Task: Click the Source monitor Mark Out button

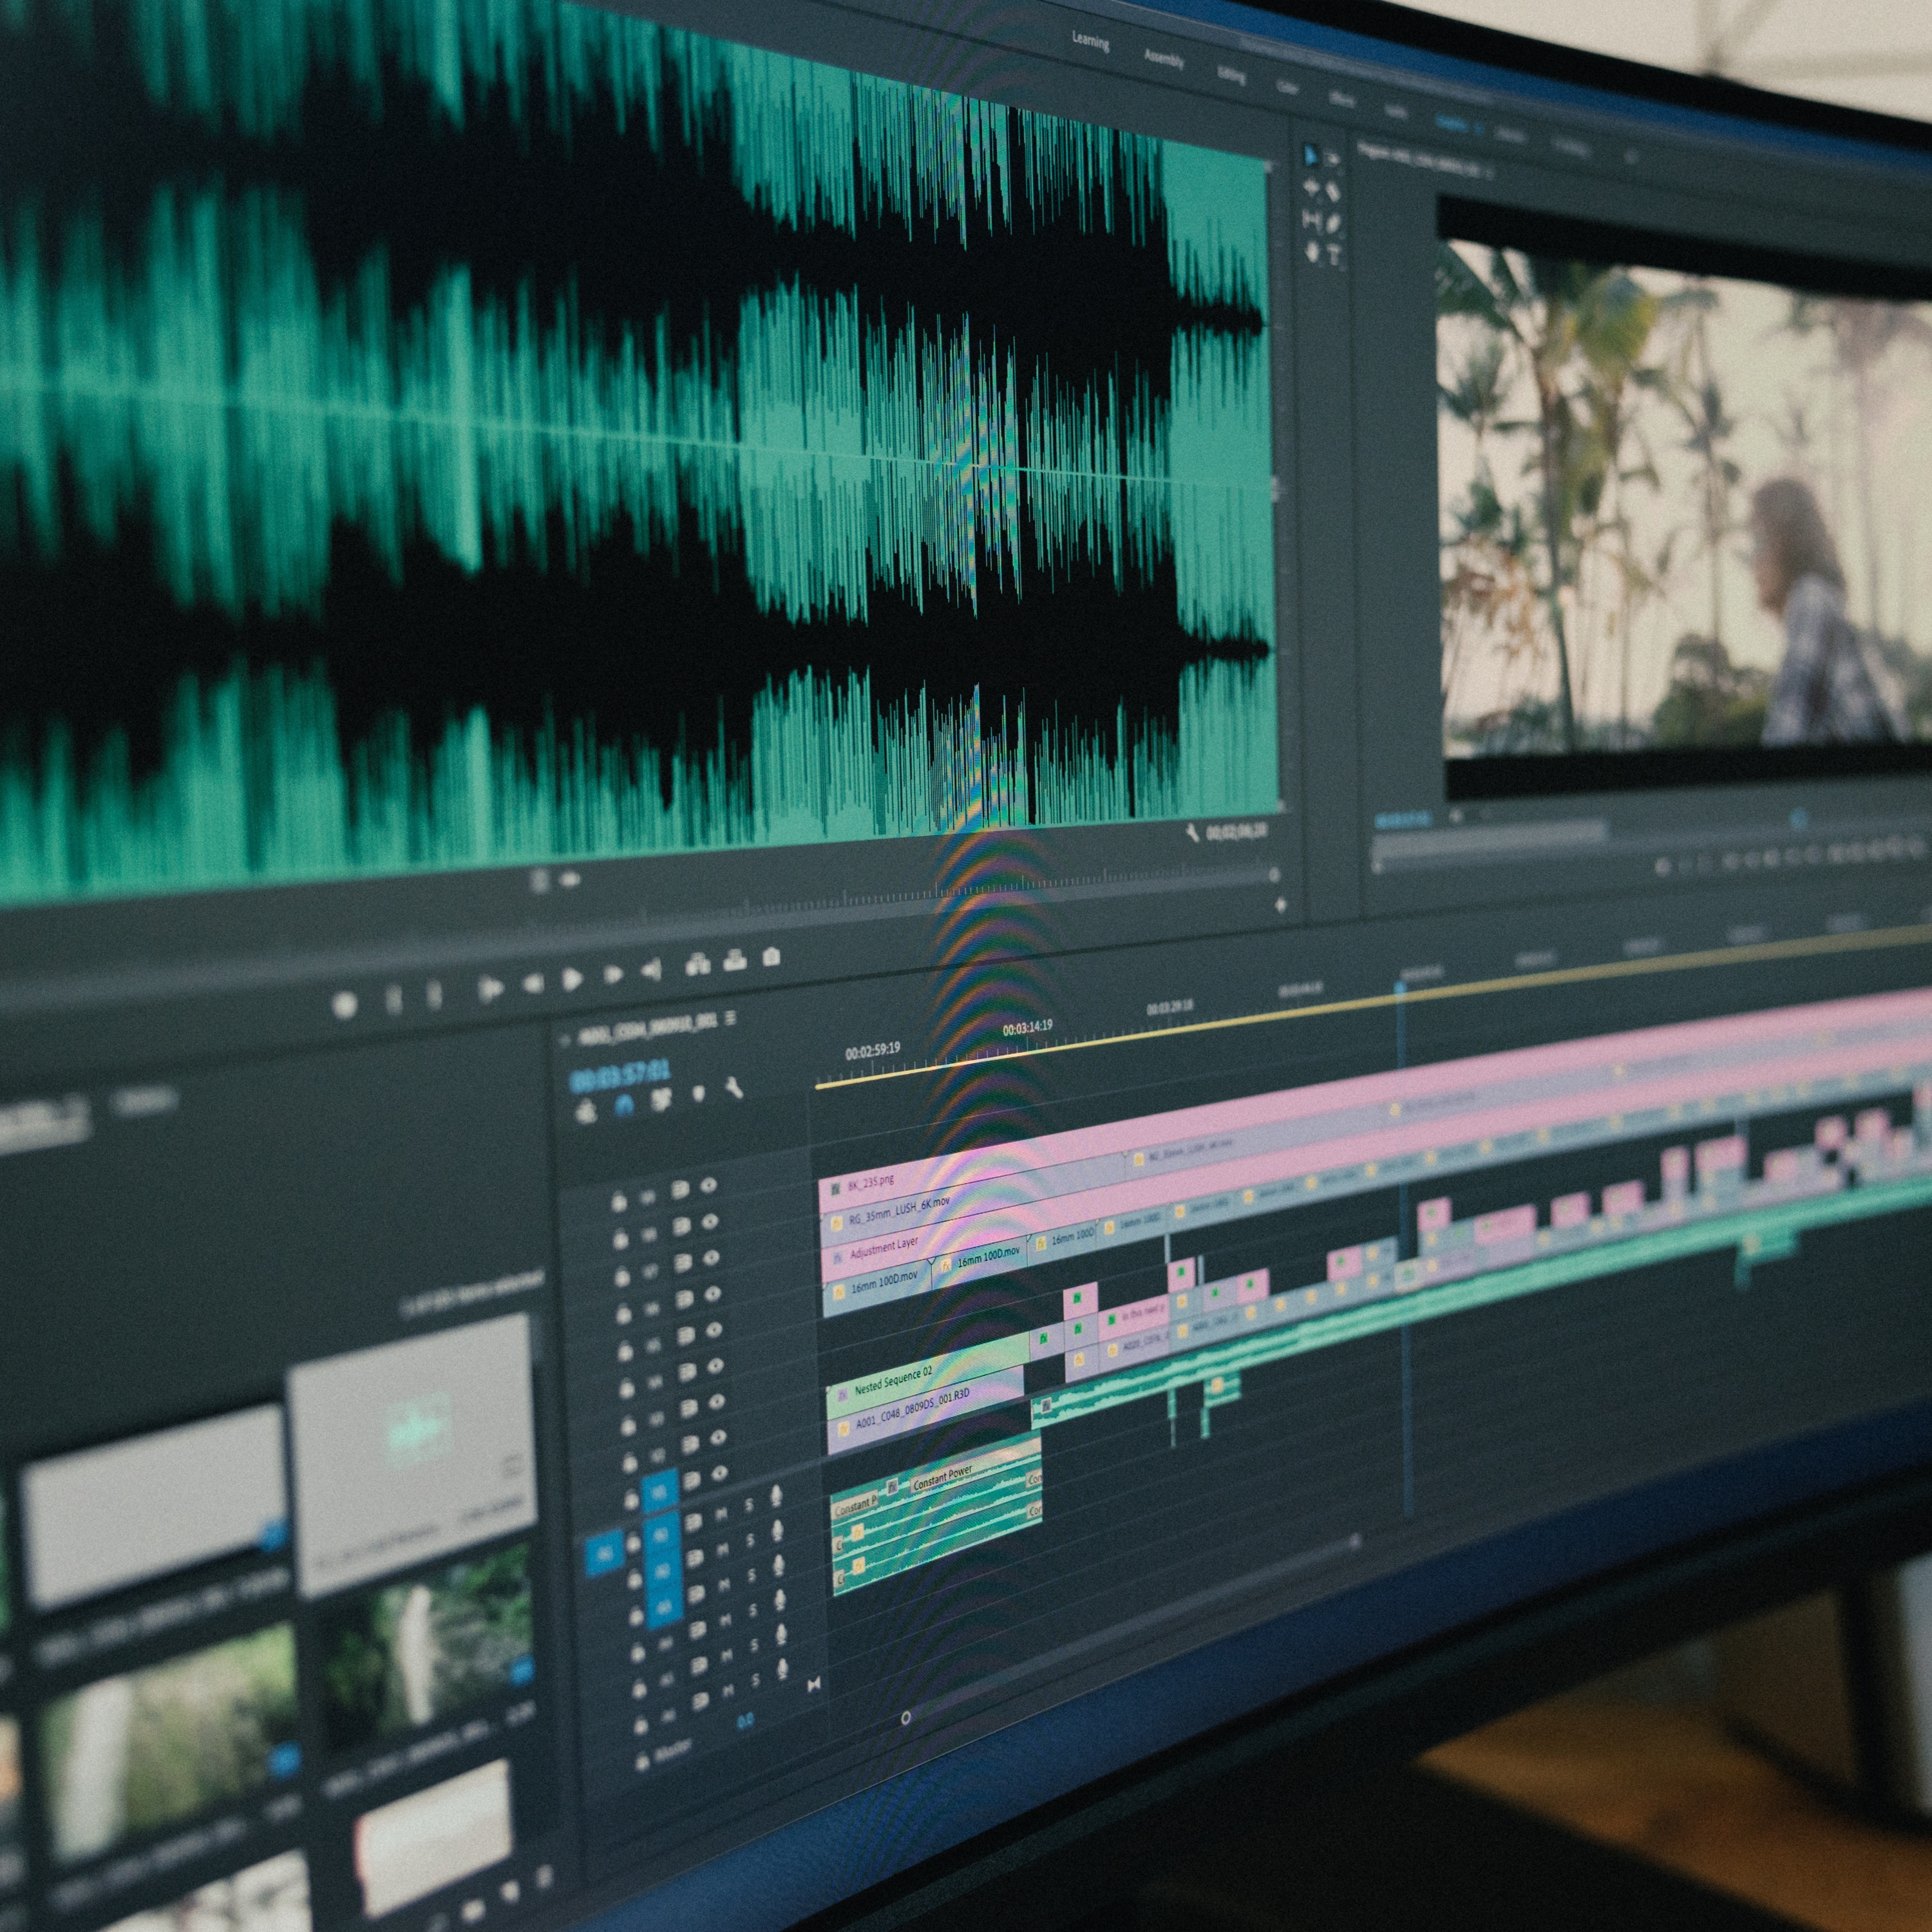Action: [x=434, y=995]
